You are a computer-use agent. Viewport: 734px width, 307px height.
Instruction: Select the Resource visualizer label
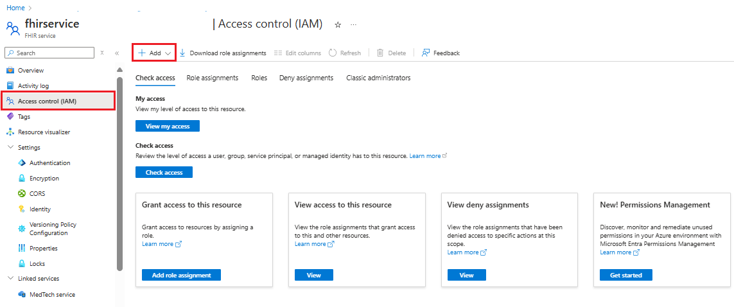pyautogui.click(x=44, y=132)
